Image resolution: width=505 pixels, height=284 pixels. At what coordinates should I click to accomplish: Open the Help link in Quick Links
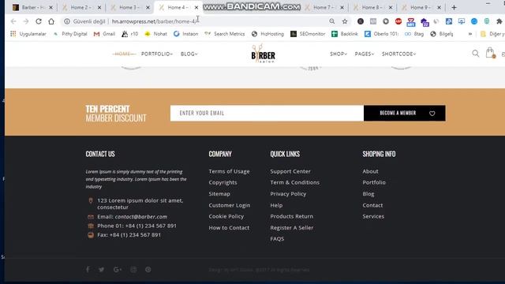(x=276, y=205)
